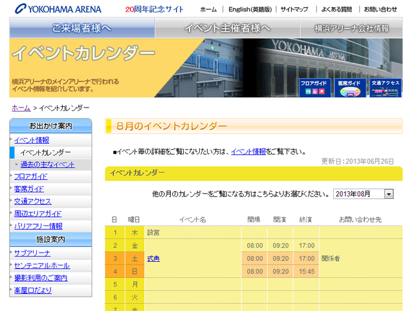
Task: Open お問い合わせ page
Action: click(380, 10)
